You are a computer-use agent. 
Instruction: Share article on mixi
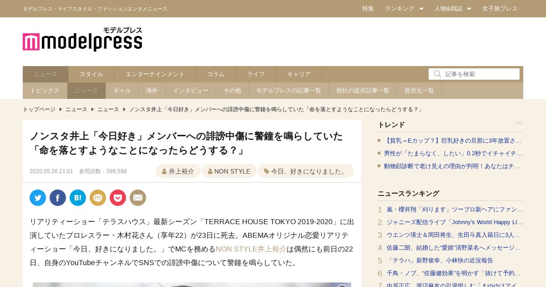(x=98, y=198)
